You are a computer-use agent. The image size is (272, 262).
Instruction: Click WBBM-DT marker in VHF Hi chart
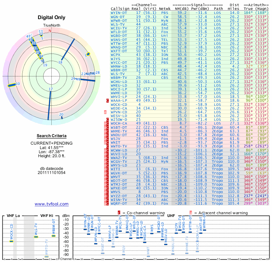pyautogui.click(x=54, y=236)
